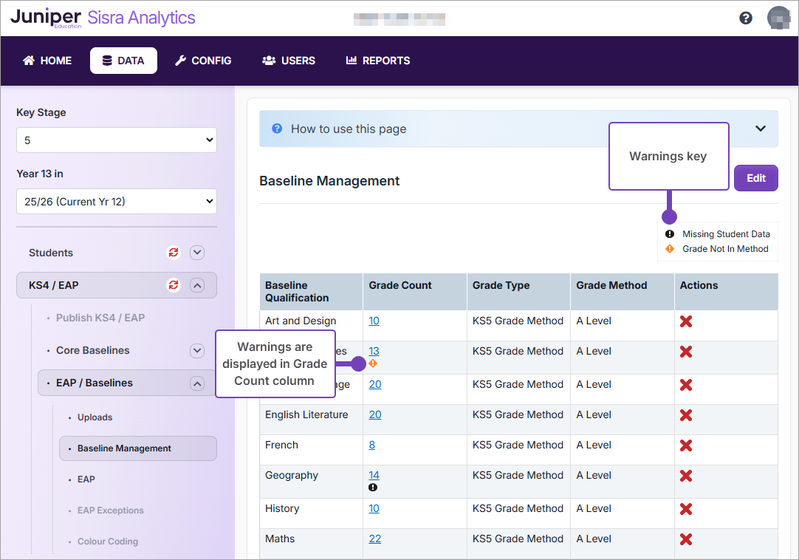
Task: Open the Year 13 in dropdown
Action: pyautogui.click(x=117, y=201)
